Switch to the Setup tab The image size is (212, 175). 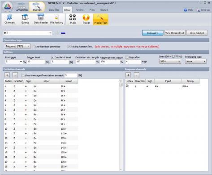click(x=67, y=10)
